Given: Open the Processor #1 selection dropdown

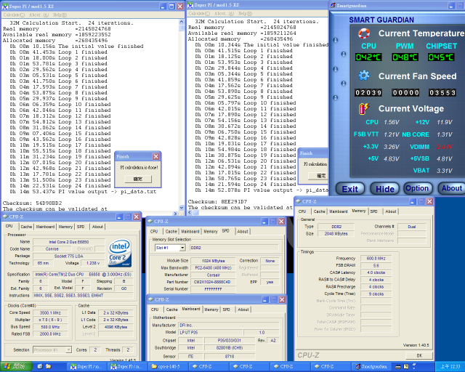Looking at the screenshot, I should point(68,349).
